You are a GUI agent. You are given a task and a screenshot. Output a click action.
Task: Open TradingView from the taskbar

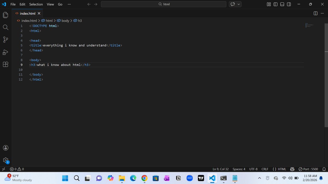coord(201,178)
